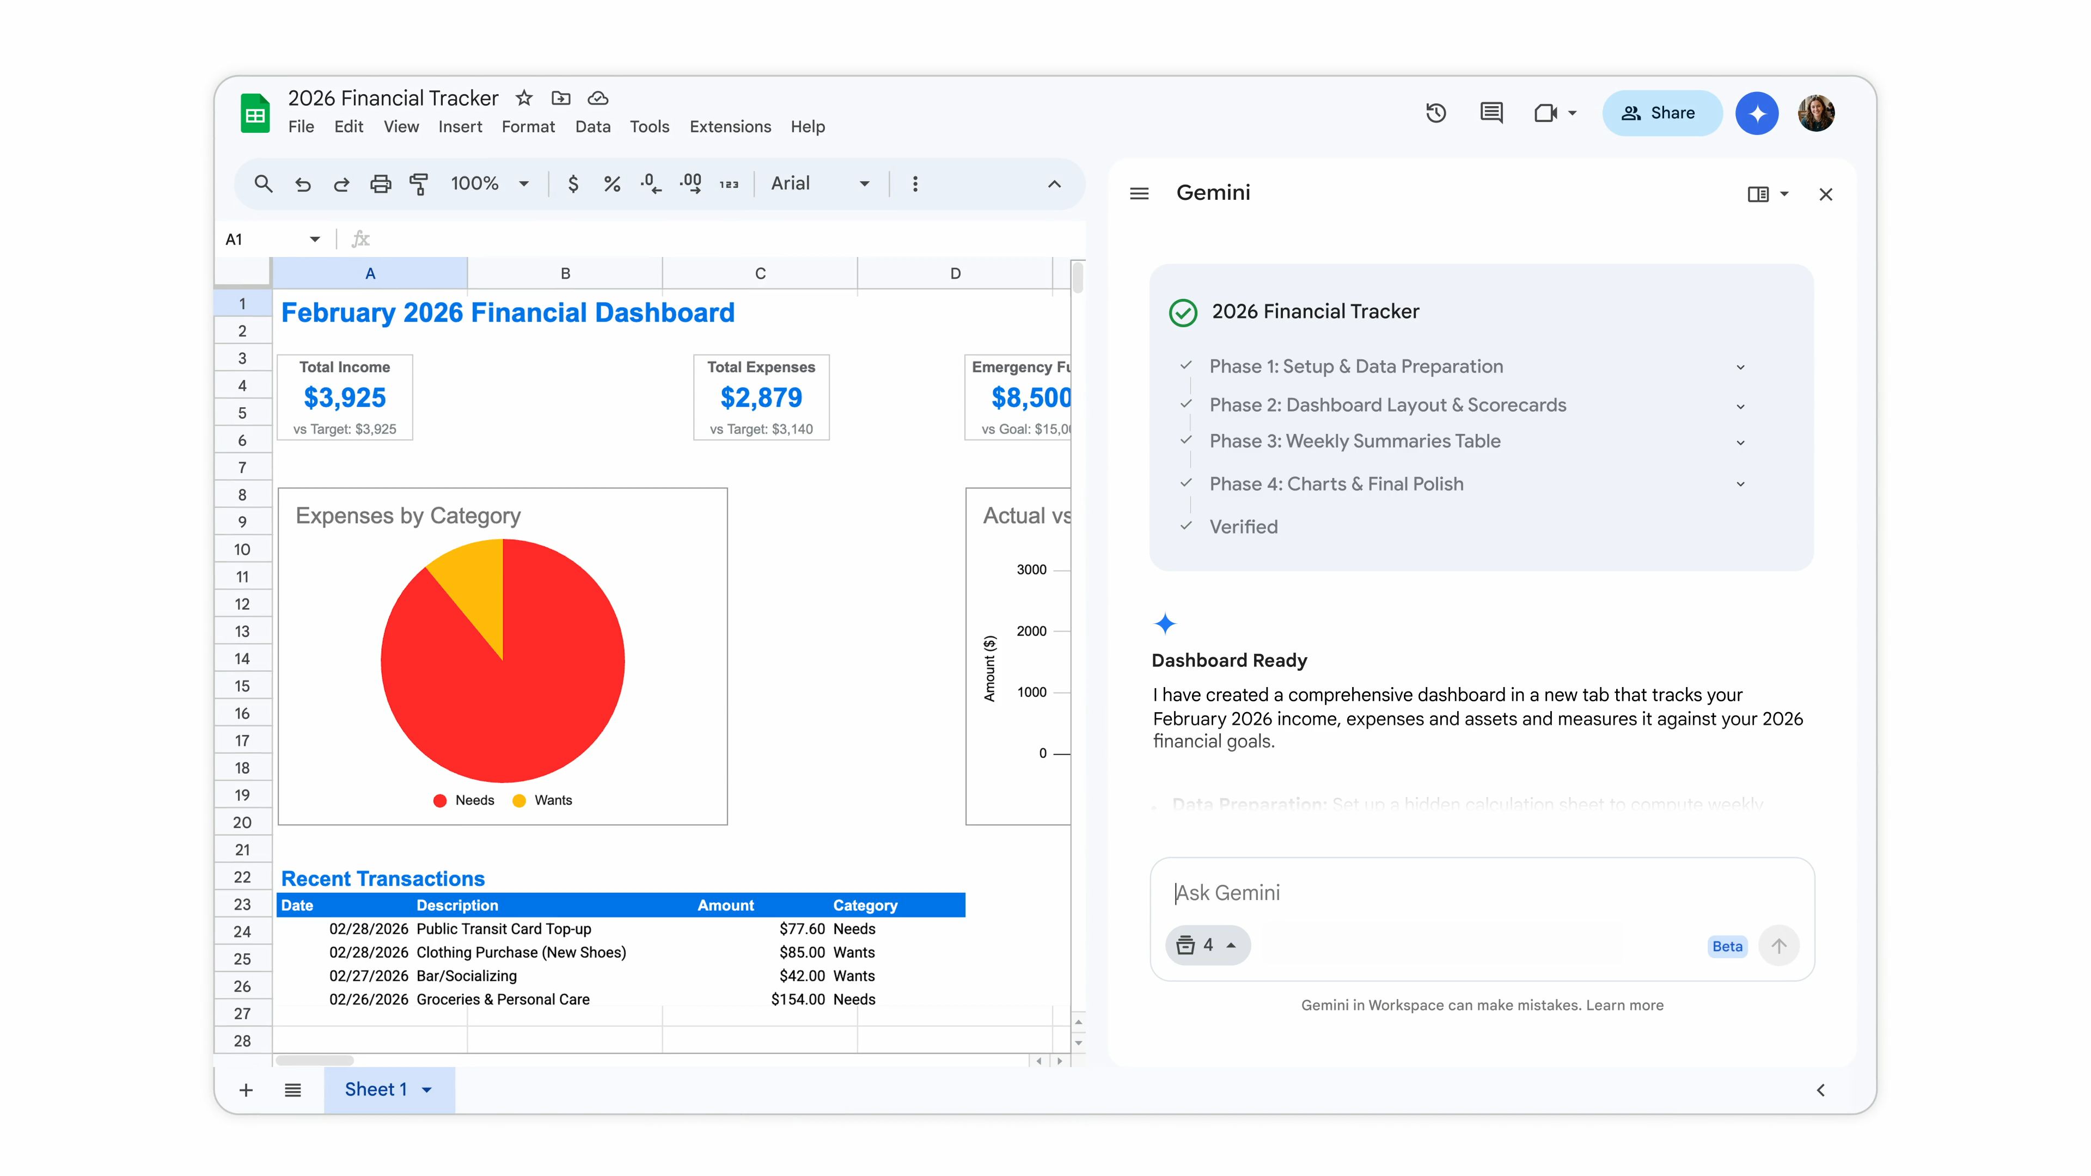Collapse the toolbar with up chevron
The height and width of the screenshot is (1176, 2091).
pyautogui.click(x=1054, y=184)
